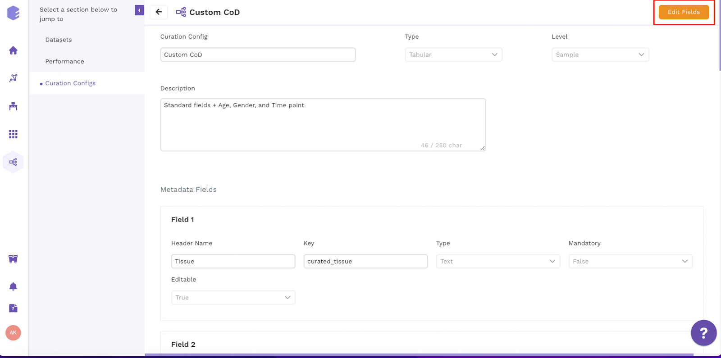Open the analytics graph sidebar icon
Screen dimensions: 721x358
13,78
